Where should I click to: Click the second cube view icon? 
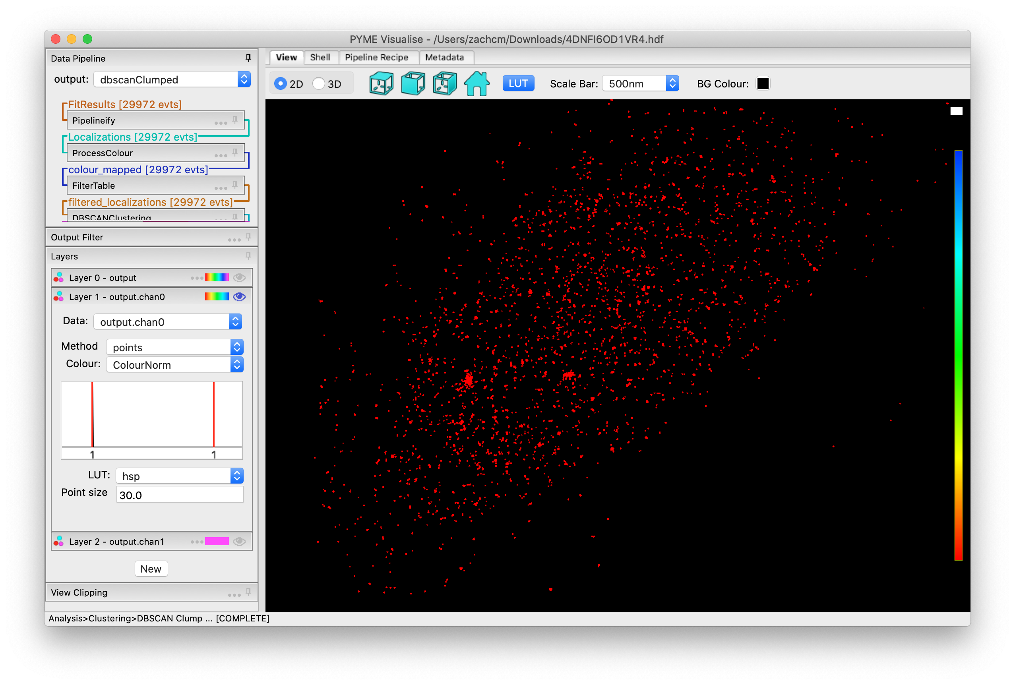click(x=413, y=83)
